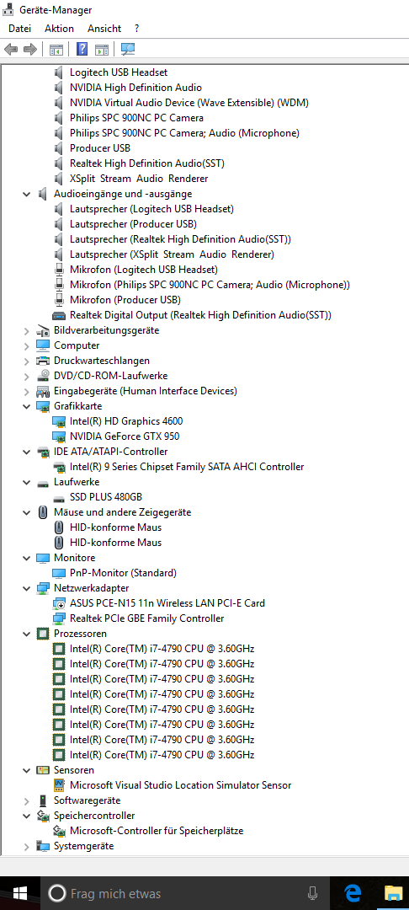
Task: Open the ? help menu
Action: click(x=136, y=29)
